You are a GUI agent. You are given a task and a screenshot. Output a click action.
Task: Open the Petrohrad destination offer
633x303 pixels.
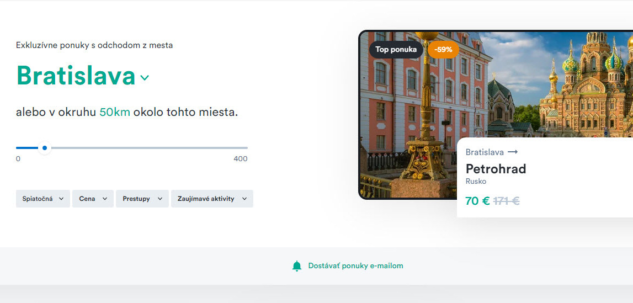[x=496, y=169]
